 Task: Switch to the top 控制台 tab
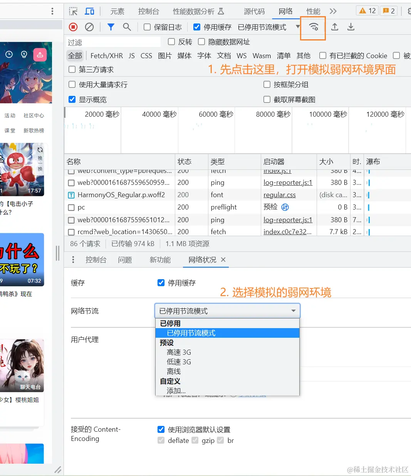(148, 11)
